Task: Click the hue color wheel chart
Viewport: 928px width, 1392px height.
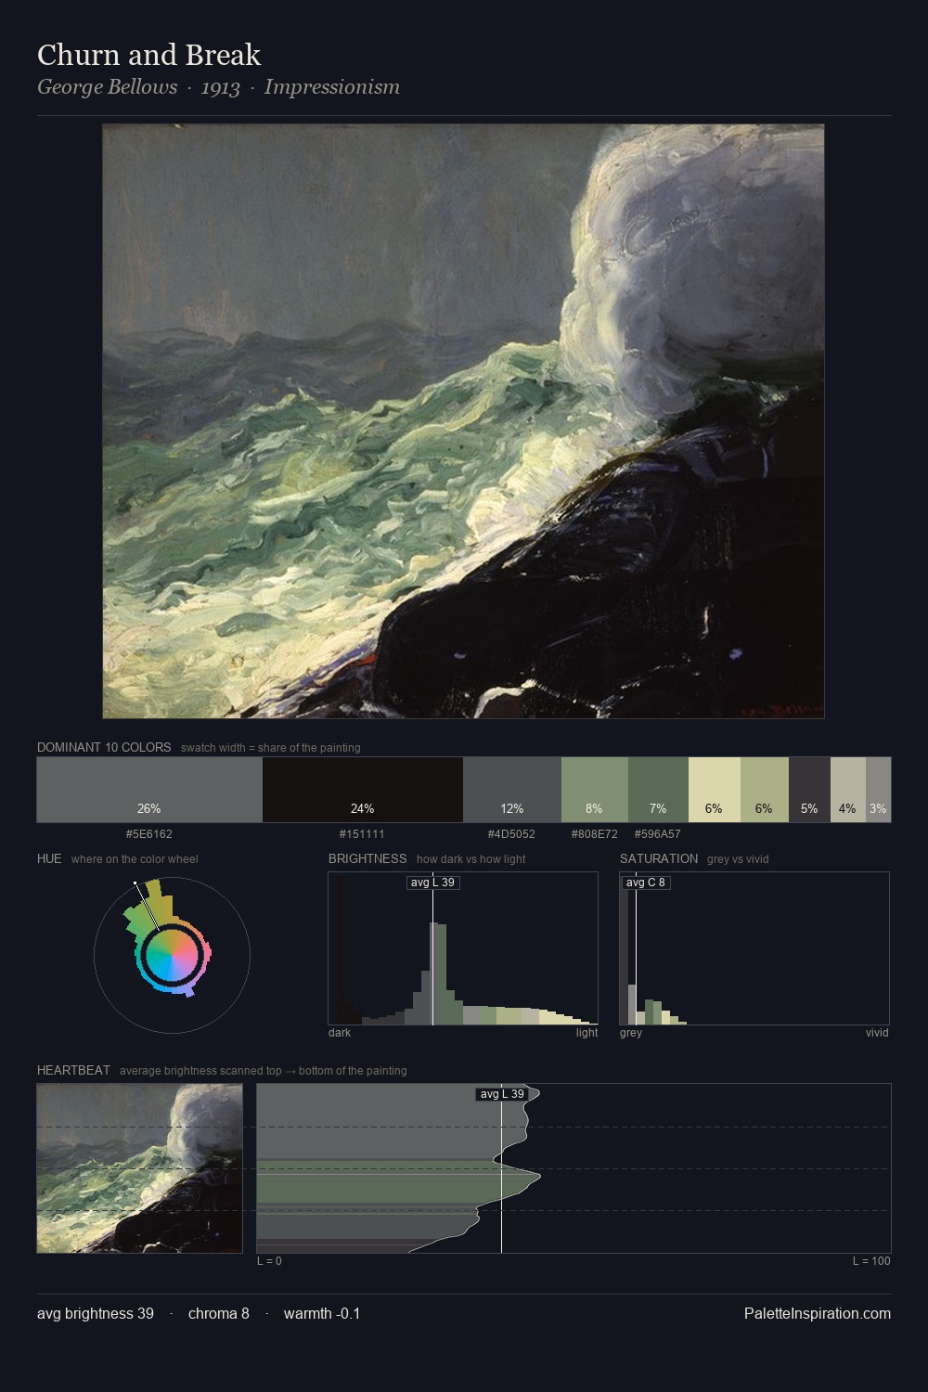Action: (172, 955)
